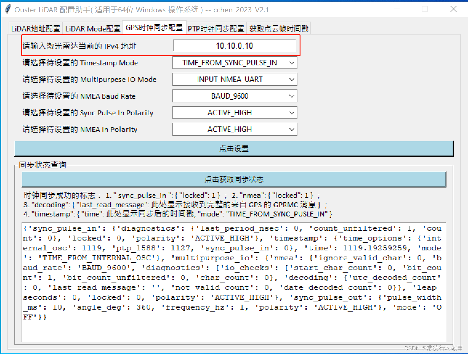
Task: Open the PTP时钟同步配置 tab
Action: (216, 28)
